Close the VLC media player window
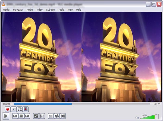This screenshot has height=121, width=163. pos(159,4)
